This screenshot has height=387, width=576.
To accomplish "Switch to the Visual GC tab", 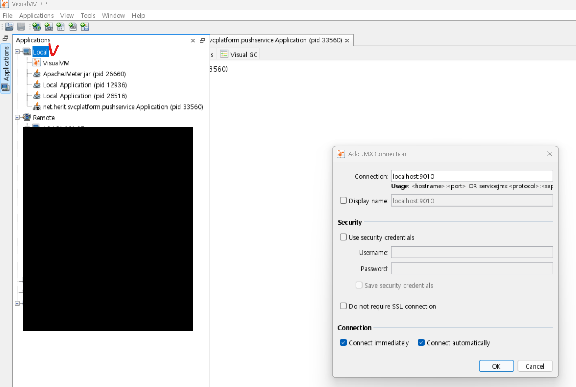I will click(239, 54).
